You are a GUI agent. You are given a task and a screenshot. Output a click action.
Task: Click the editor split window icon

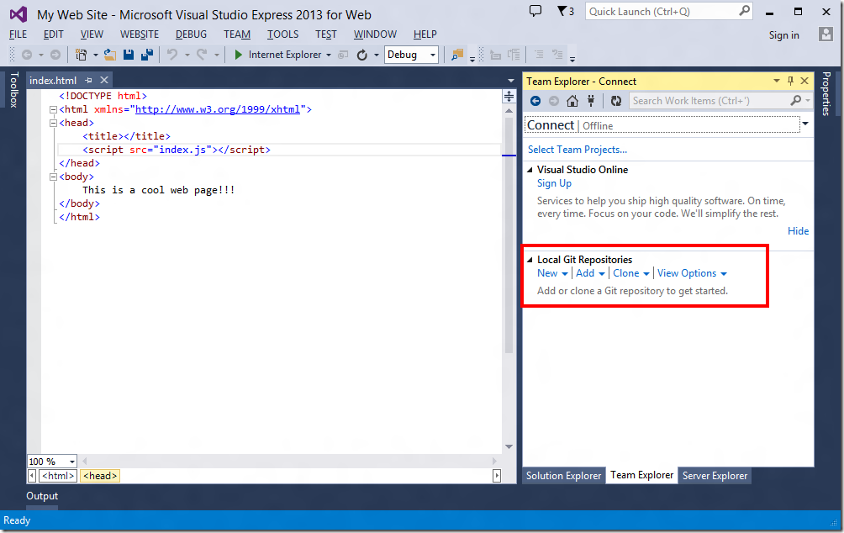[509, 97]
